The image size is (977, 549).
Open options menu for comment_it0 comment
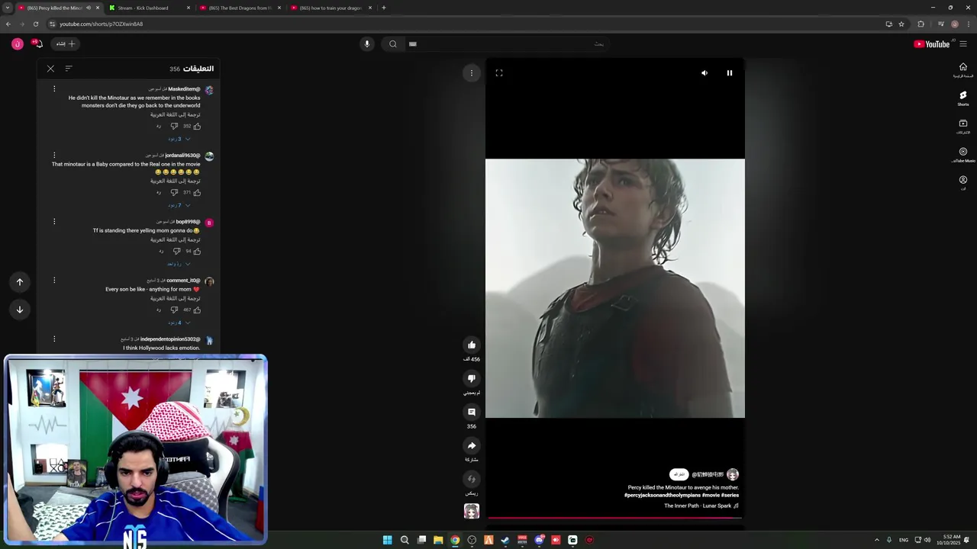pyautogui.click(x=54, y=281)
